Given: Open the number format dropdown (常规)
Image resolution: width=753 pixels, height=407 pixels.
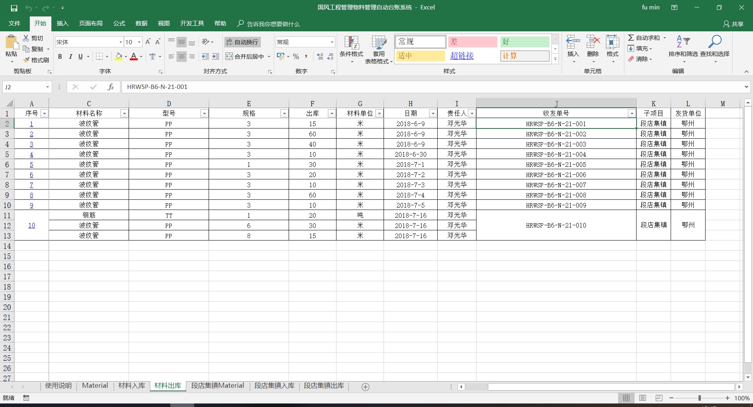Looking at the screenshot, I should point(332,42).
